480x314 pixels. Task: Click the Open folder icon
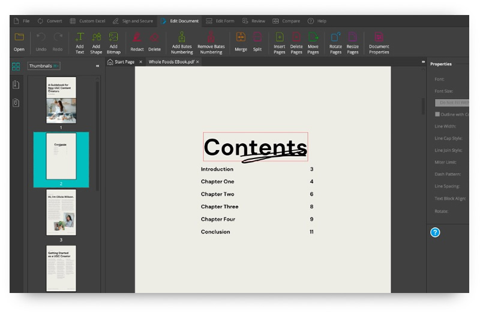coord(19,37)
